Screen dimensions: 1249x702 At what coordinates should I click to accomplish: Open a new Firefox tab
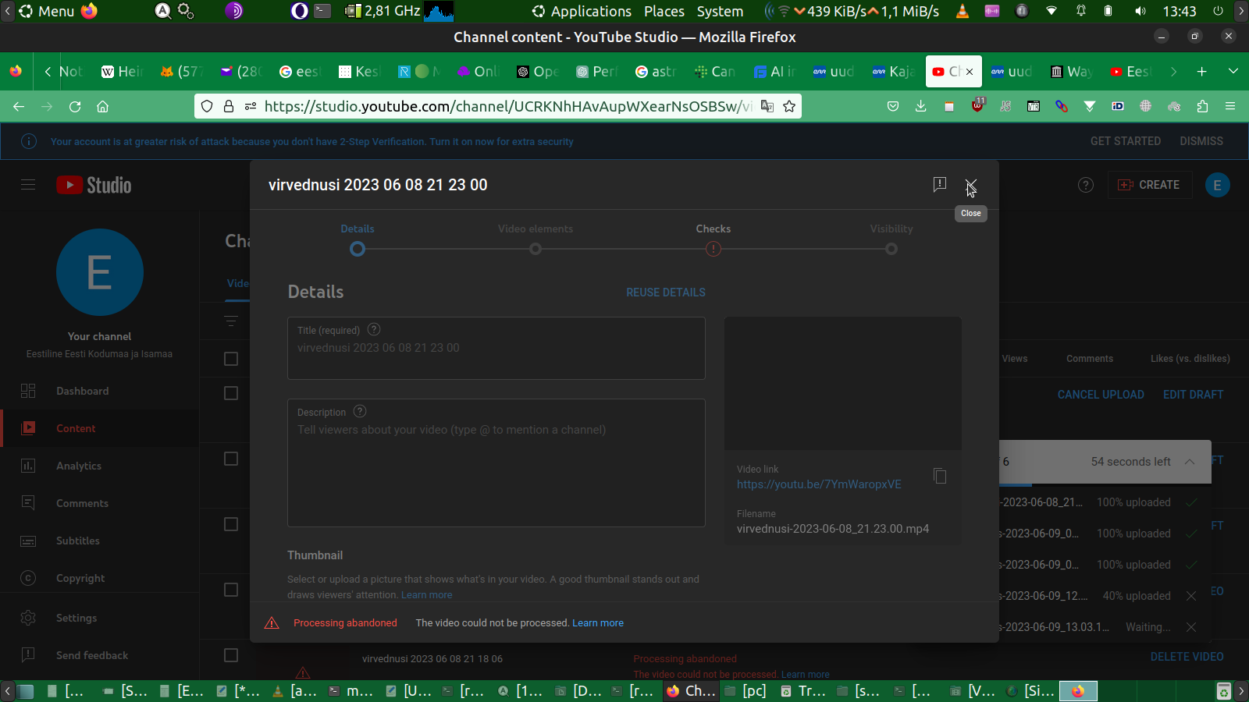click(x=1202, y=72)
